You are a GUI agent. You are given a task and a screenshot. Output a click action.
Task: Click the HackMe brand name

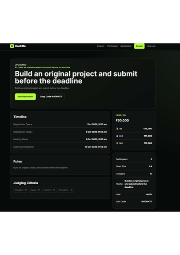[x=20, y=46]
